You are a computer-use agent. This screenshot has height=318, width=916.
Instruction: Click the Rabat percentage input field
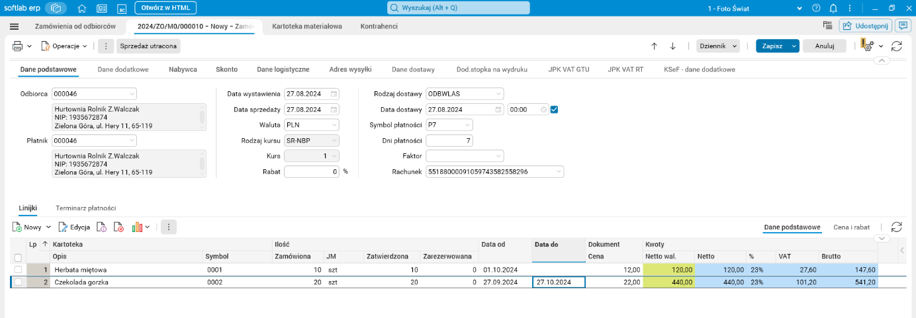pos(312,172)
